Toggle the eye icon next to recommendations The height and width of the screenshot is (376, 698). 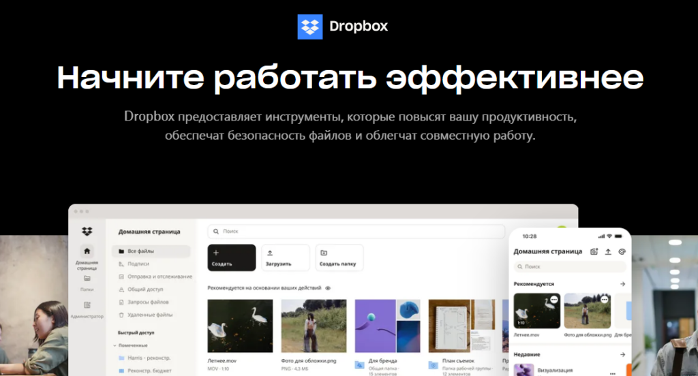click(328, 288)
